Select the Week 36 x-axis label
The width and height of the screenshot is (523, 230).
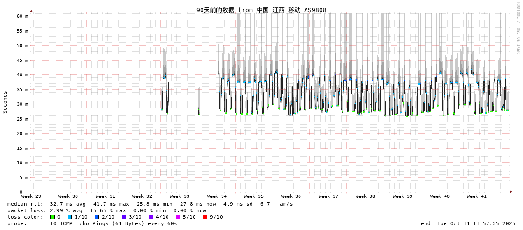291,196
